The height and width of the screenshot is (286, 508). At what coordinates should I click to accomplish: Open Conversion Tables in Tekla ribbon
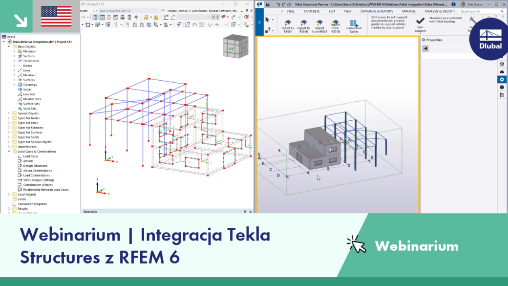click(x=354, y=26)
